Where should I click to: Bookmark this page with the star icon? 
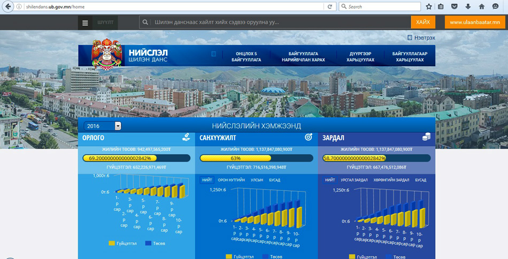(428, 6)
